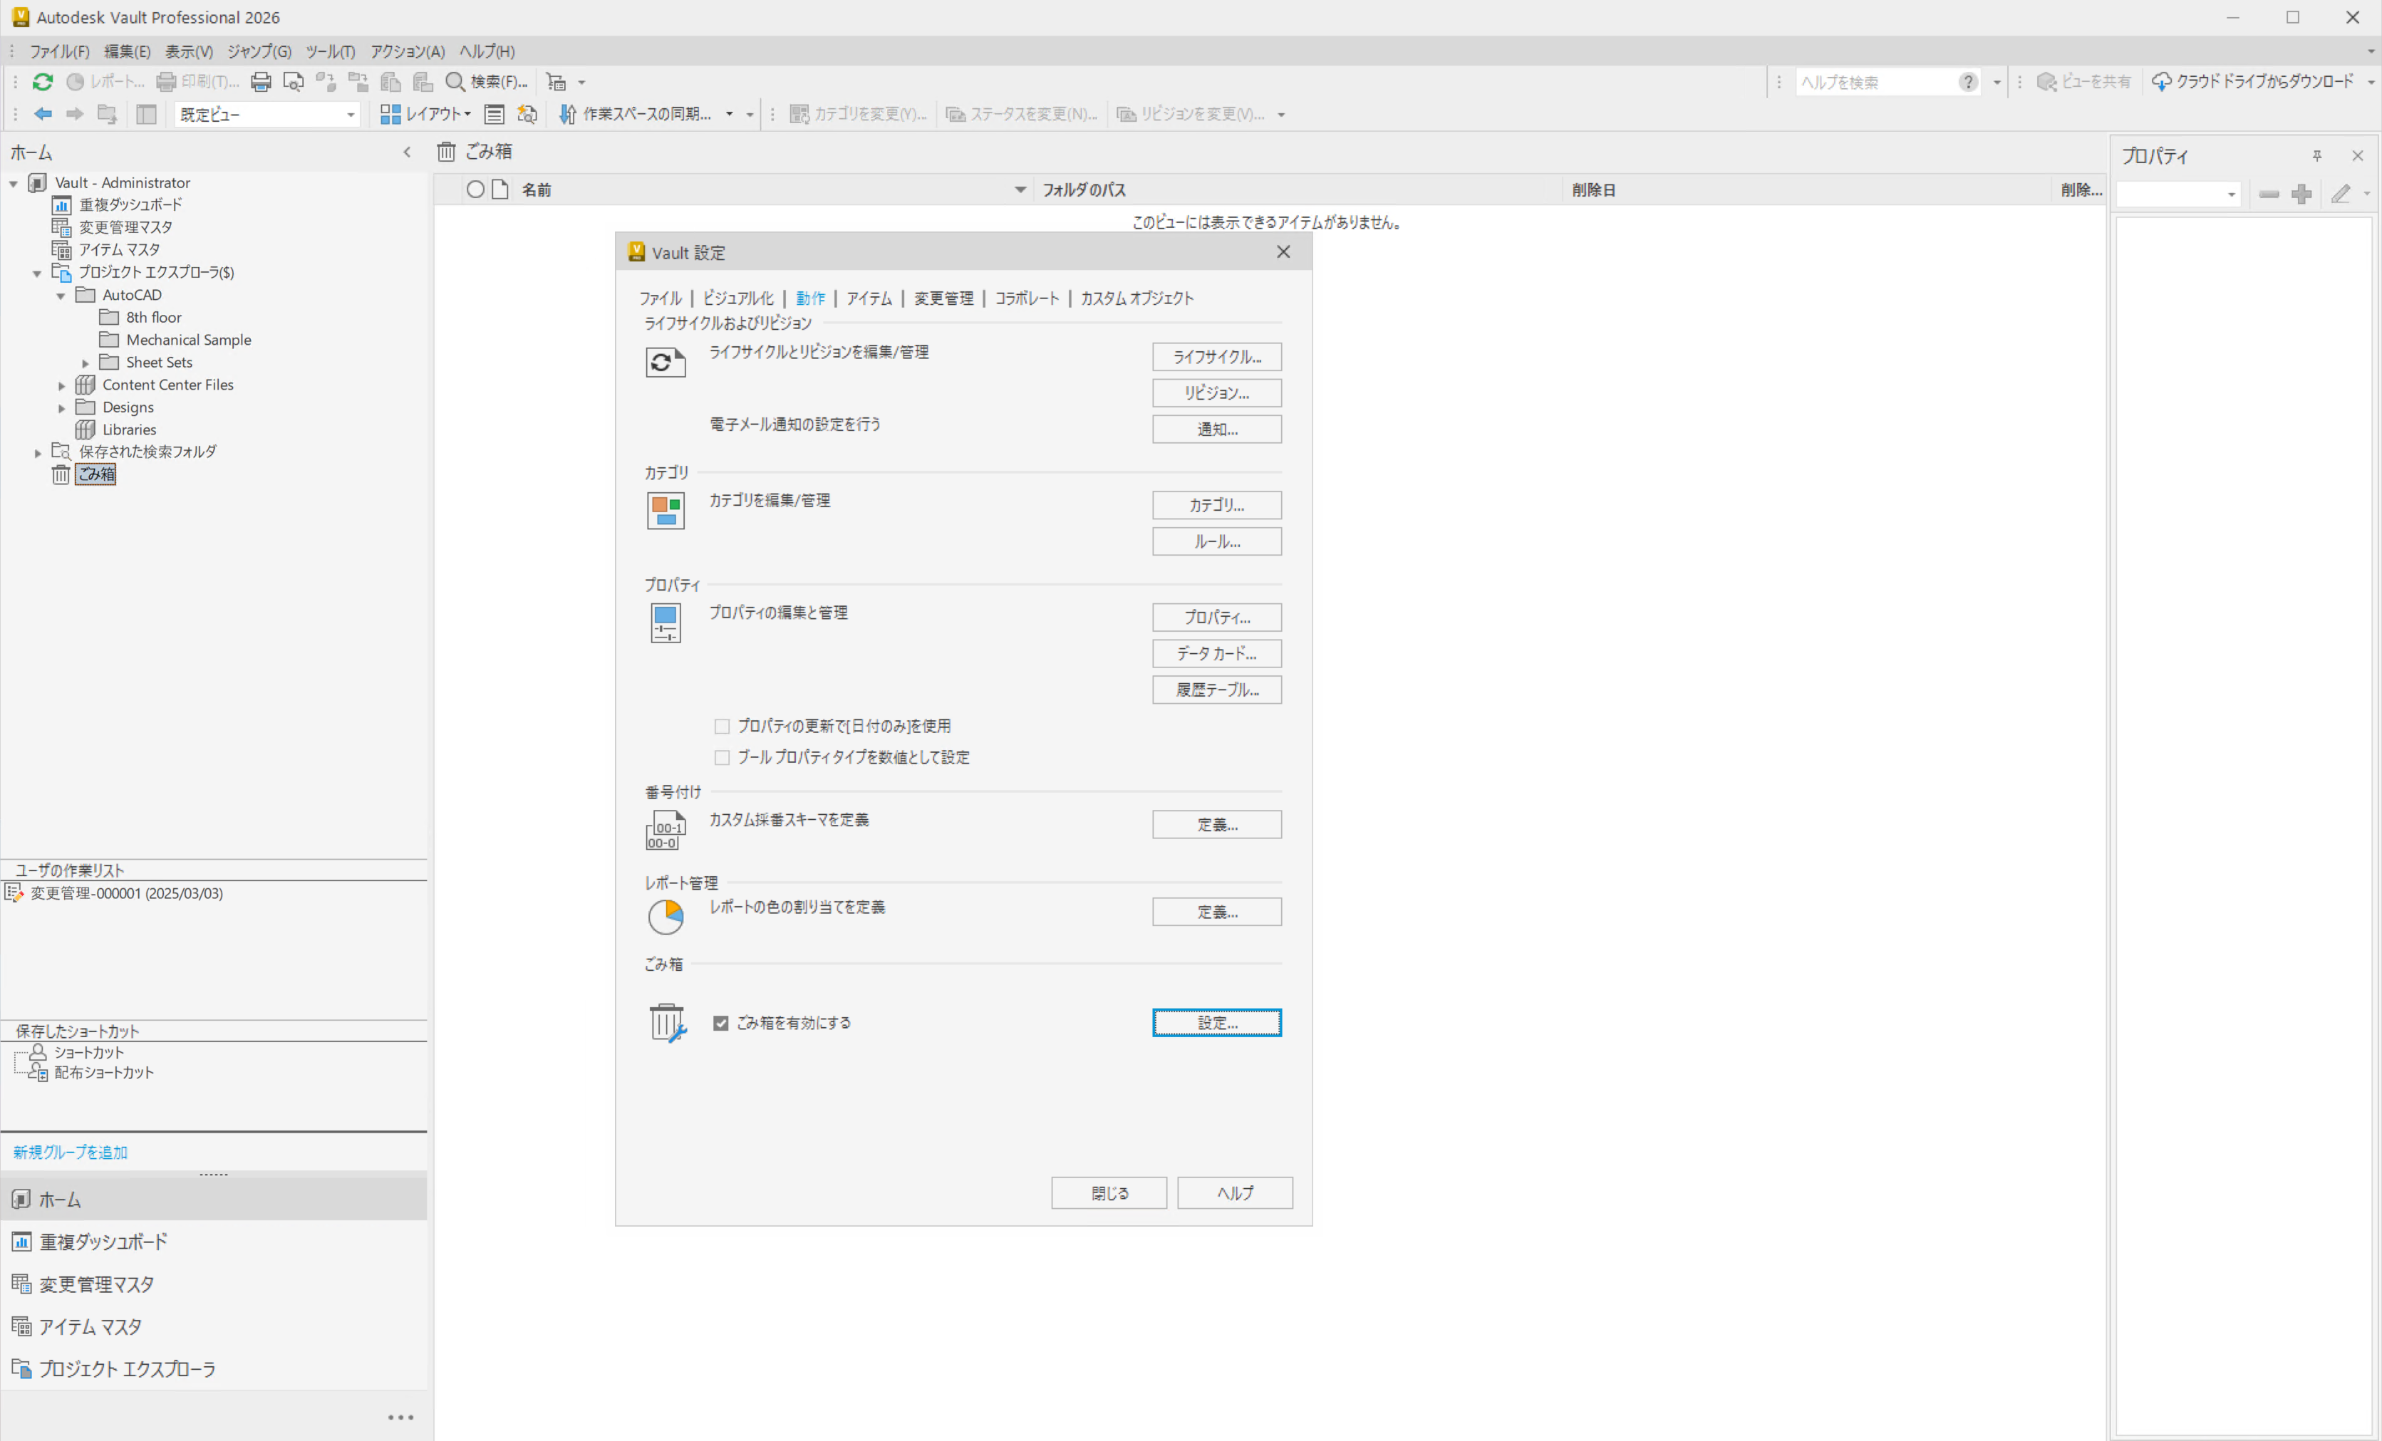Open the ツール(T) menu
Viewport: 2382px width, 1441px height.
point(330,51)
